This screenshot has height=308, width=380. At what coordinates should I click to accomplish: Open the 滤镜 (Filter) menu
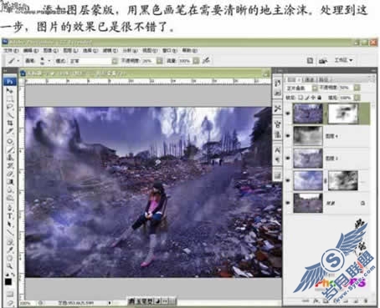coord(110,51)
